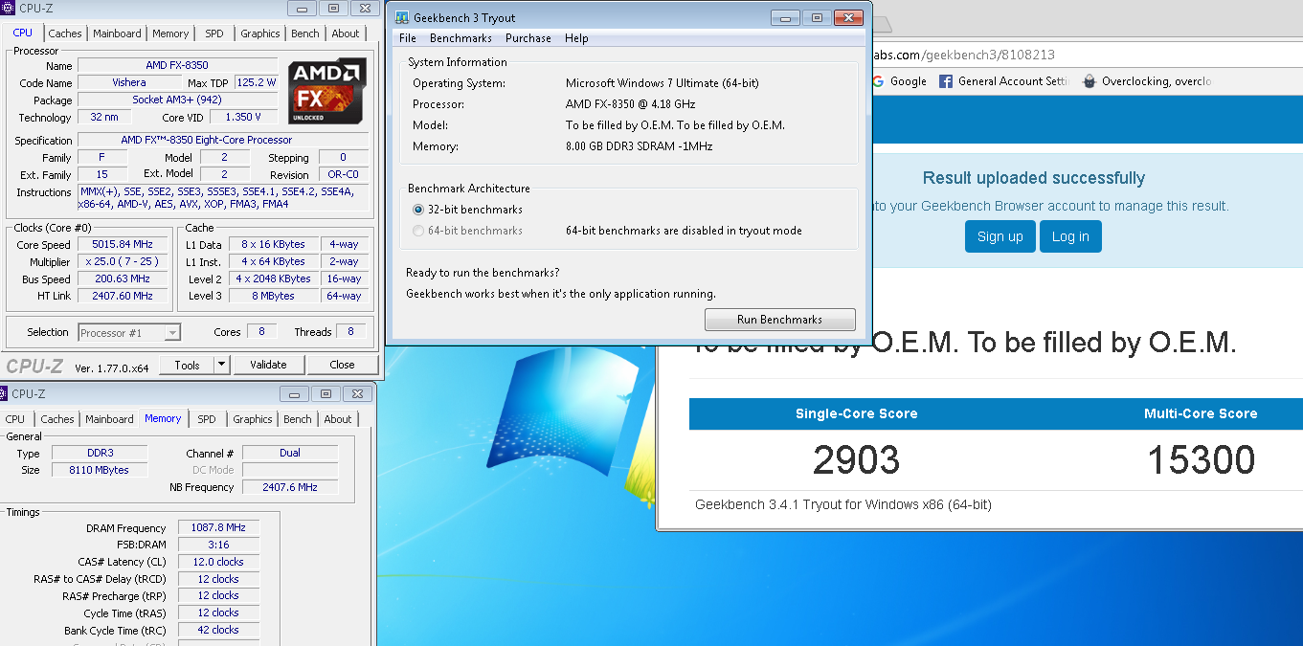Click the AMD FX logo in CPU-Z
1303x646 pixels.
tap(327, 93)
